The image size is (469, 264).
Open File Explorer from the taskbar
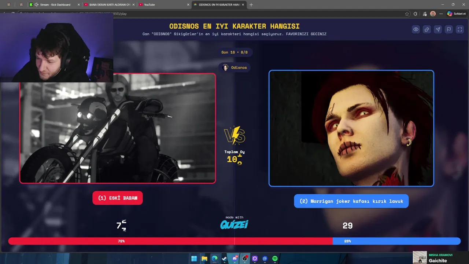(204, 258)
